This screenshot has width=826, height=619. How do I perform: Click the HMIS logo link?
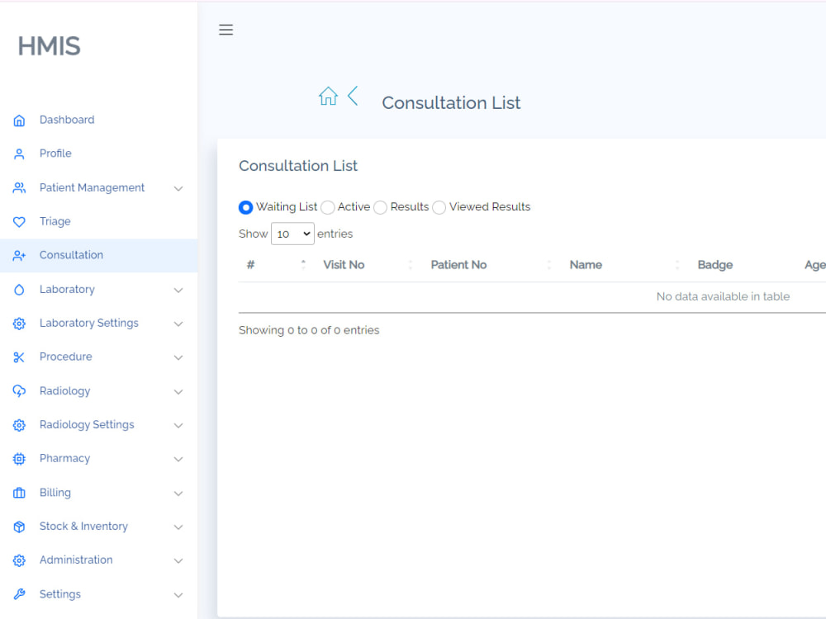click(49, 45)
